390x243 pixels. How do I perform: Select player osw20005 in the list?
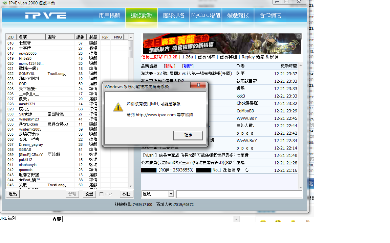click(x=67, y=53)
